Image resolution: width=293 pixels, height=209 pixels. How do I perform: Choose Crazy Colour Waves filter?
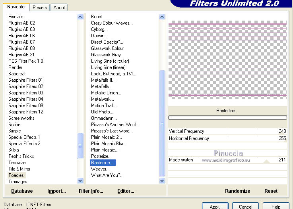point(112,23)
